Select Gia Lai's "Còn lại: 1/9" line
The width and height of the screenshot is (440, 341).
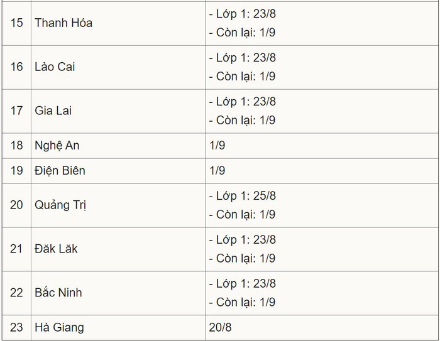(x=243, y=120)
